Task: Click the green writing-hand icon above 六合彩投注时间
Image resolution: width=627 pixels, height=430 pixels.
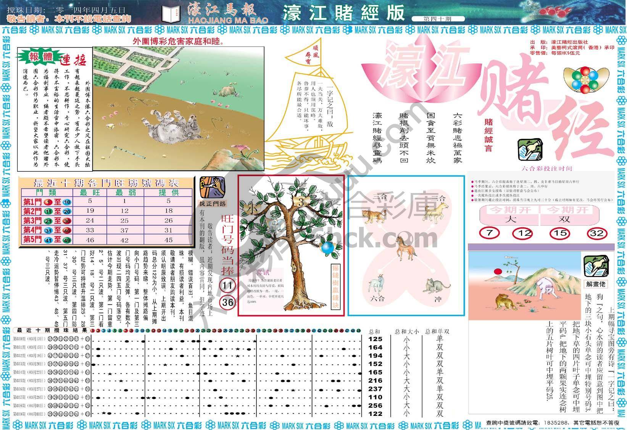Action: (x=530, y=150)
